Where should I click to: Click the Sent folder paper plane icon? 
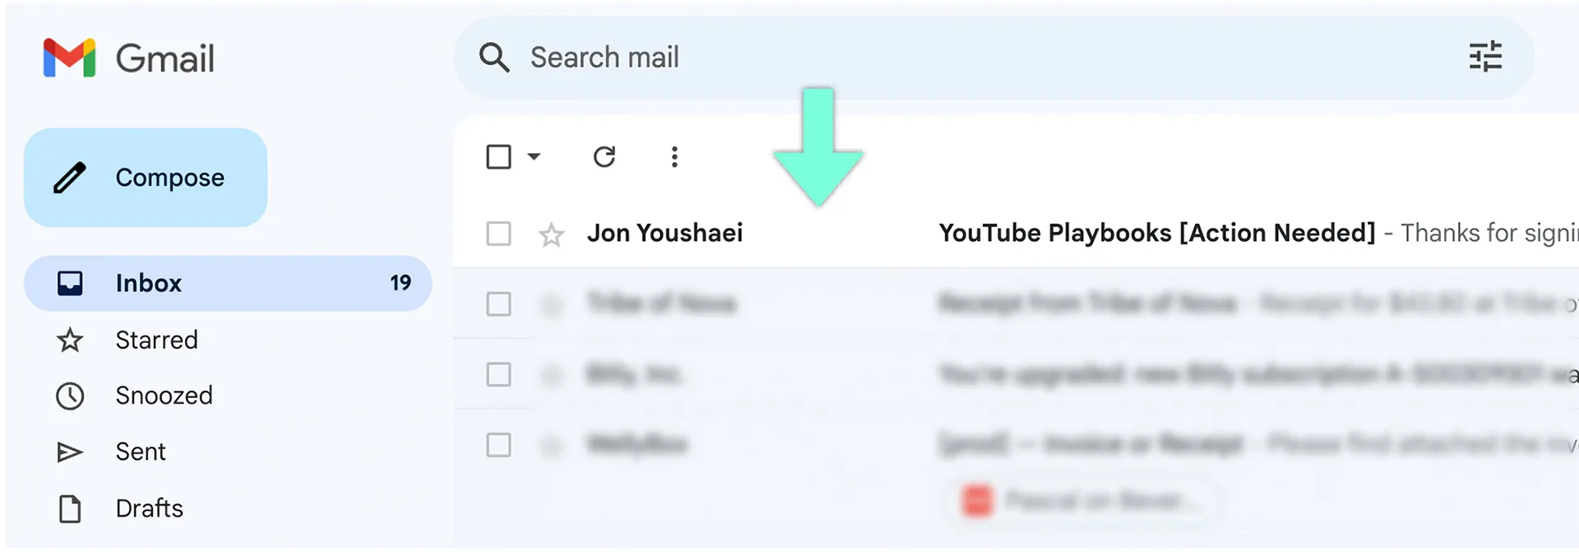(70, 452)
